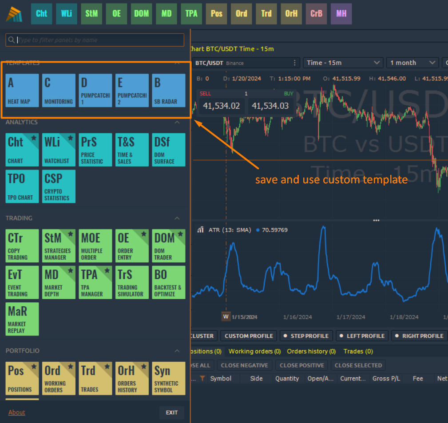Select the Trading Simulator tile

[x=132, y=282]
